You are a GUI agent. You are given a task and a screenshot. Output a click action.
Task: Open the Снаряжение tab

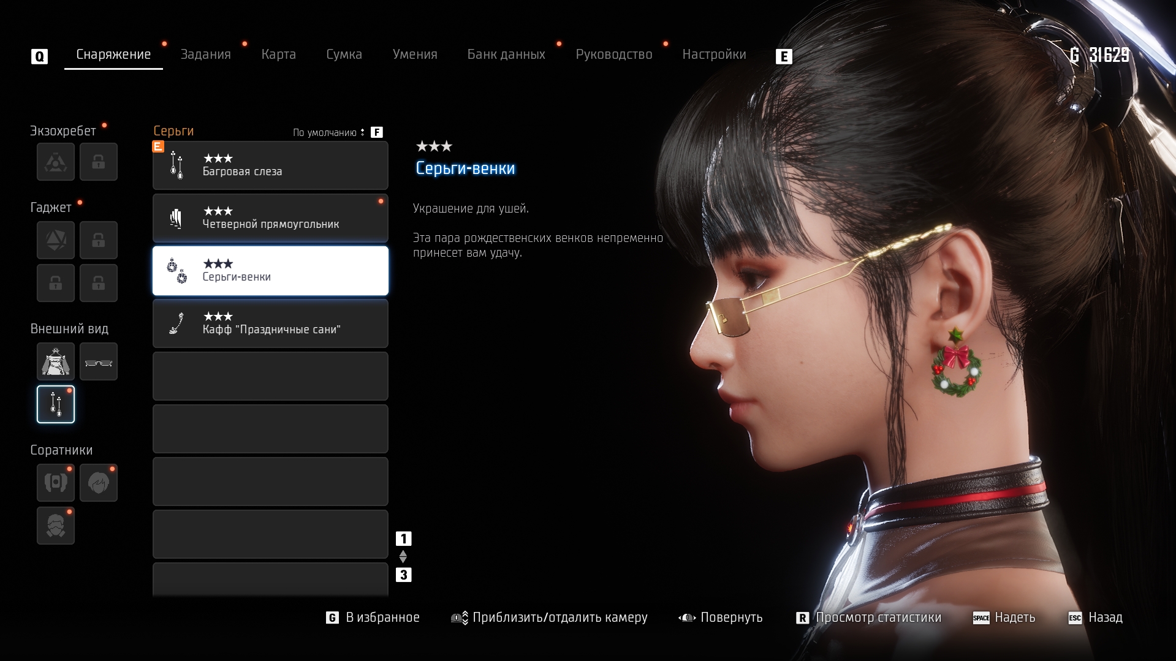(x=113, y=55)
